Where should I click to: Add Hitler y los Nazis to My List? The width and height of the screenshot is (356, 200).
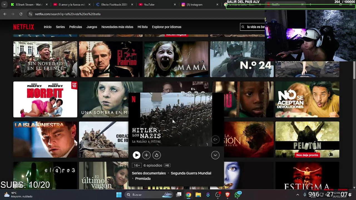point(146,155)
